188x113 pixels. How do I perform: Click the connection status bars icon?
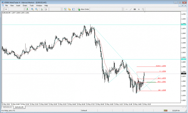coord(165,111)
